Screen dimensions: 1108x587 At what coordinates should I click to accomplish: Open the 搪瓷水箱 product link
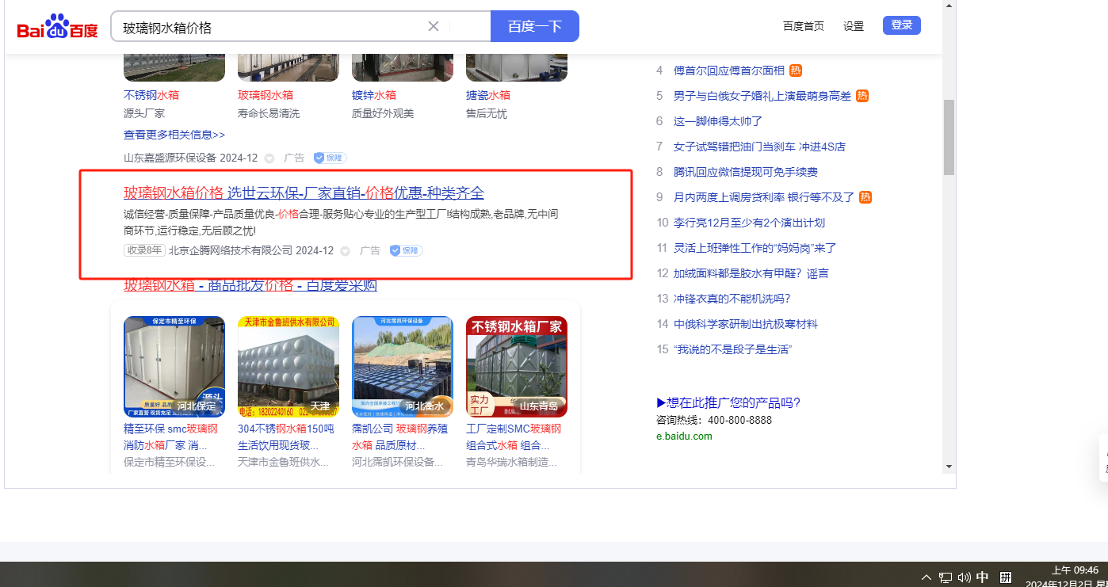pos(488,95)
